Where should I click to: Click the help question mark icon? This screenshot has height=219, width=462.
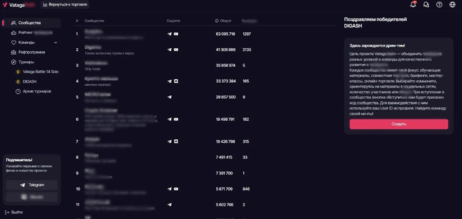pos(439,5)
